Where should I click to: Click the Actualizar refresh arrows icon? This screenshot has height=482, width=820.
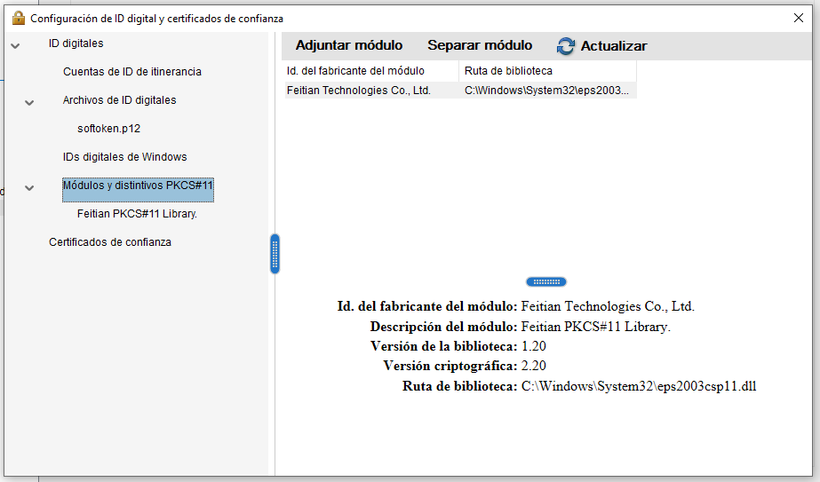click(566, 46)
